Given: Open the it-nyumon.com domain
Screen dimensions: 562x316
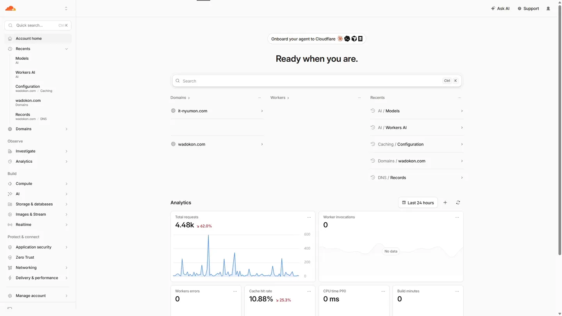Looking at the screenshot, I should 217,111.
